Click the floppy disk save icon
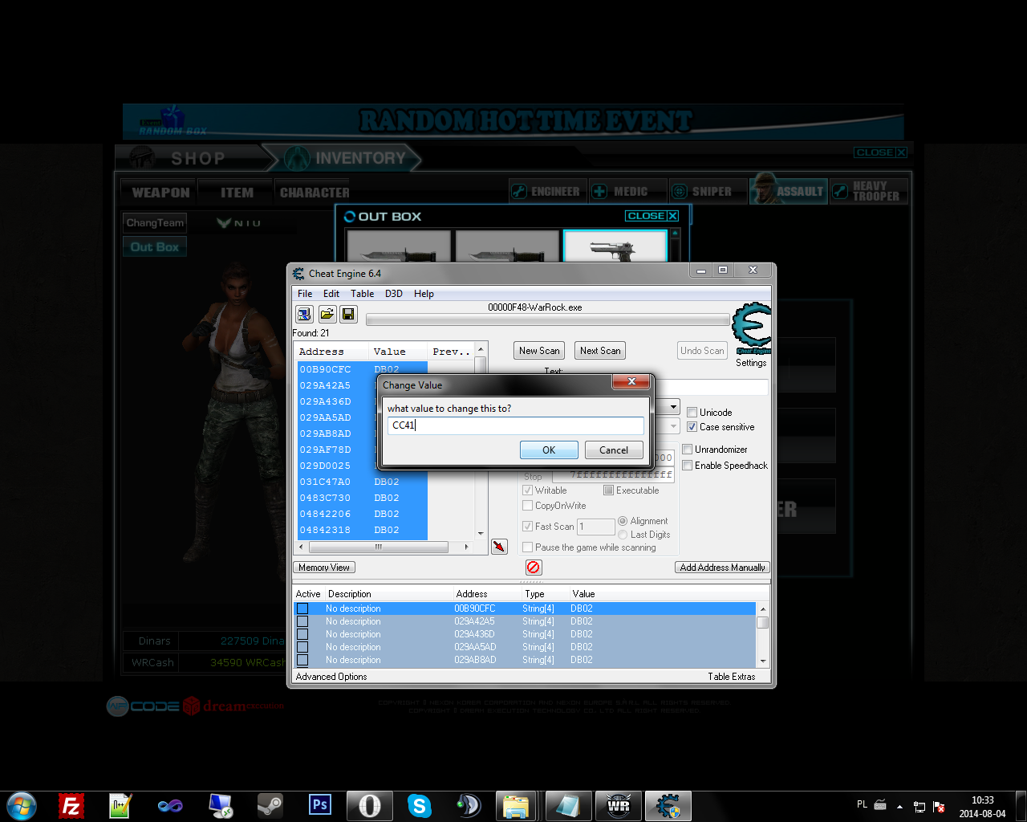This screenshot has height=822, width=1027. (x=348, y=314)
